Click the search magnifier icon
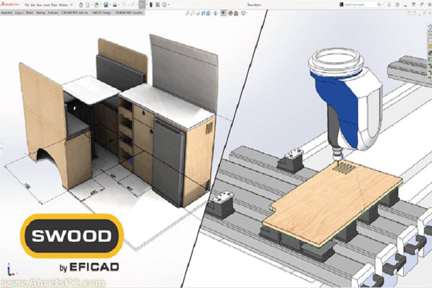 [379, 5]
